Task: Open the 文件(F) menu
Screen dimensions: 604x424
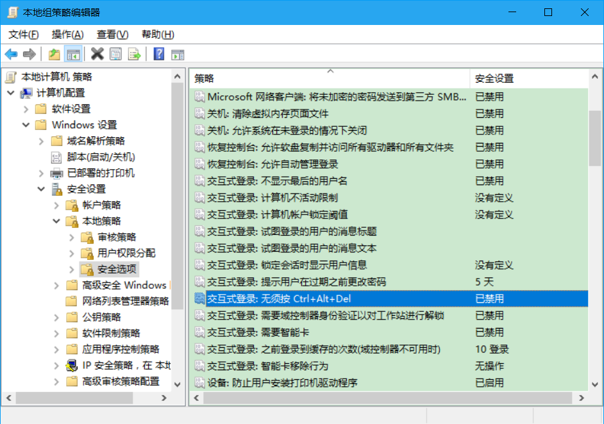Action: (x=24, y=35)
